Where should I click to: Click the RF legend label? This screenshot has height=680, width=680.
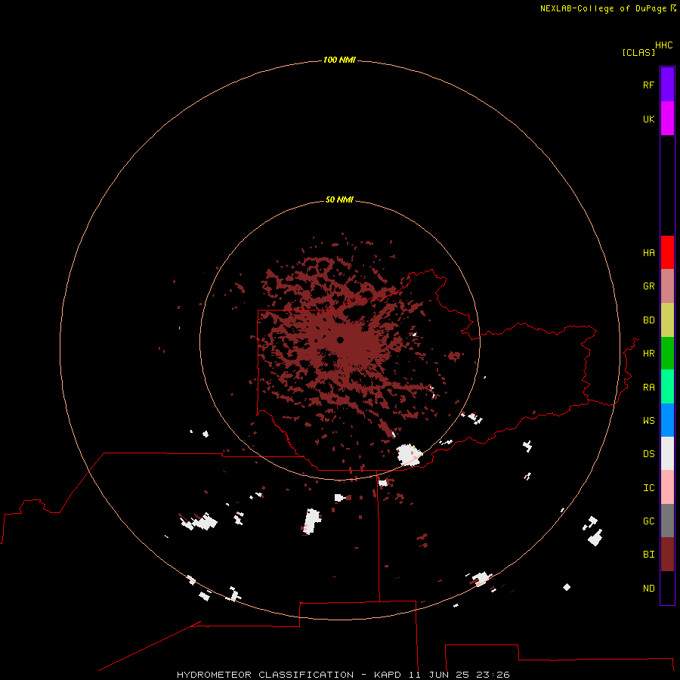coord(648,85)
